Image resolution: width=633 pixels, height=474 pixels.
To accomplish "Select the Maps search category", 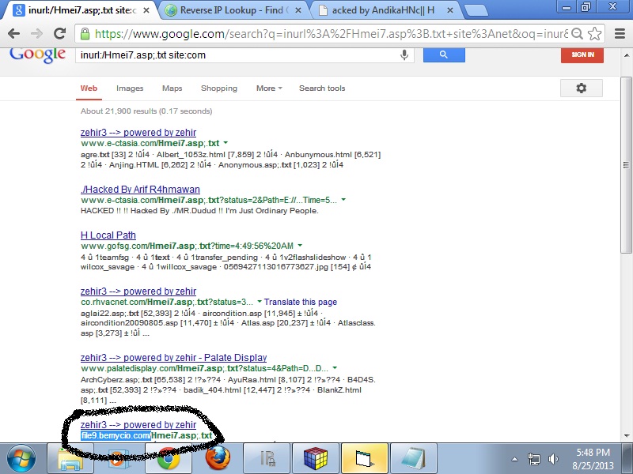I will point(172,88).
